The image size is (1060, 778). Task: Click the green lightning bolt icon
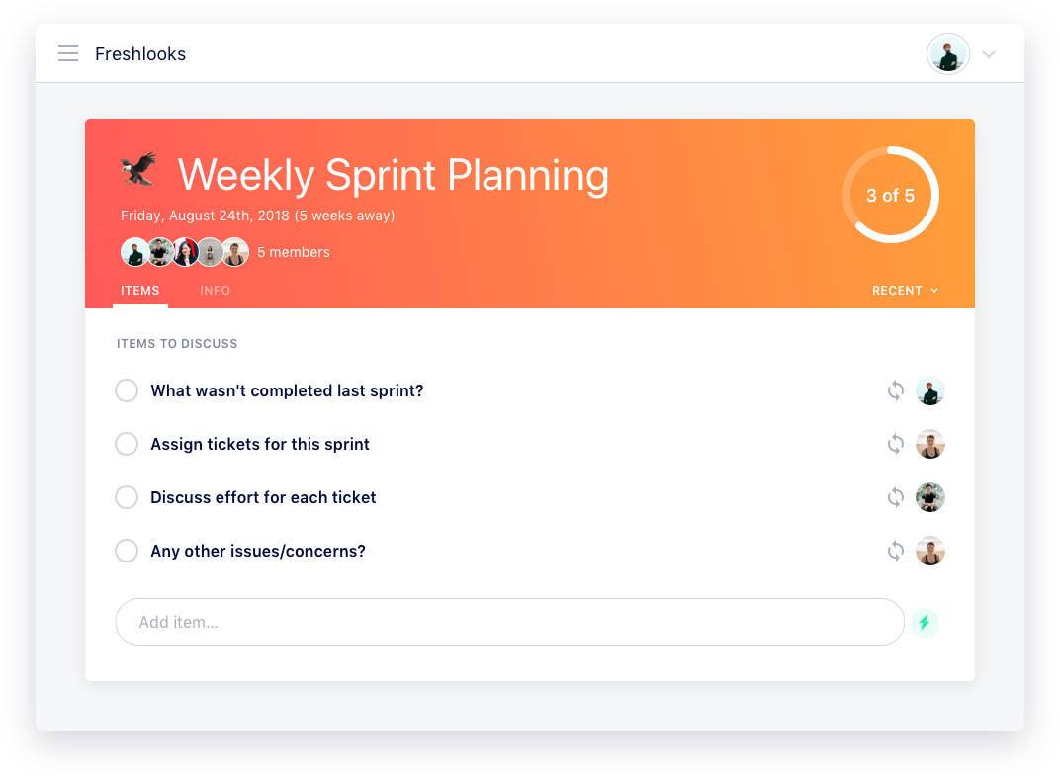[925, 622]
